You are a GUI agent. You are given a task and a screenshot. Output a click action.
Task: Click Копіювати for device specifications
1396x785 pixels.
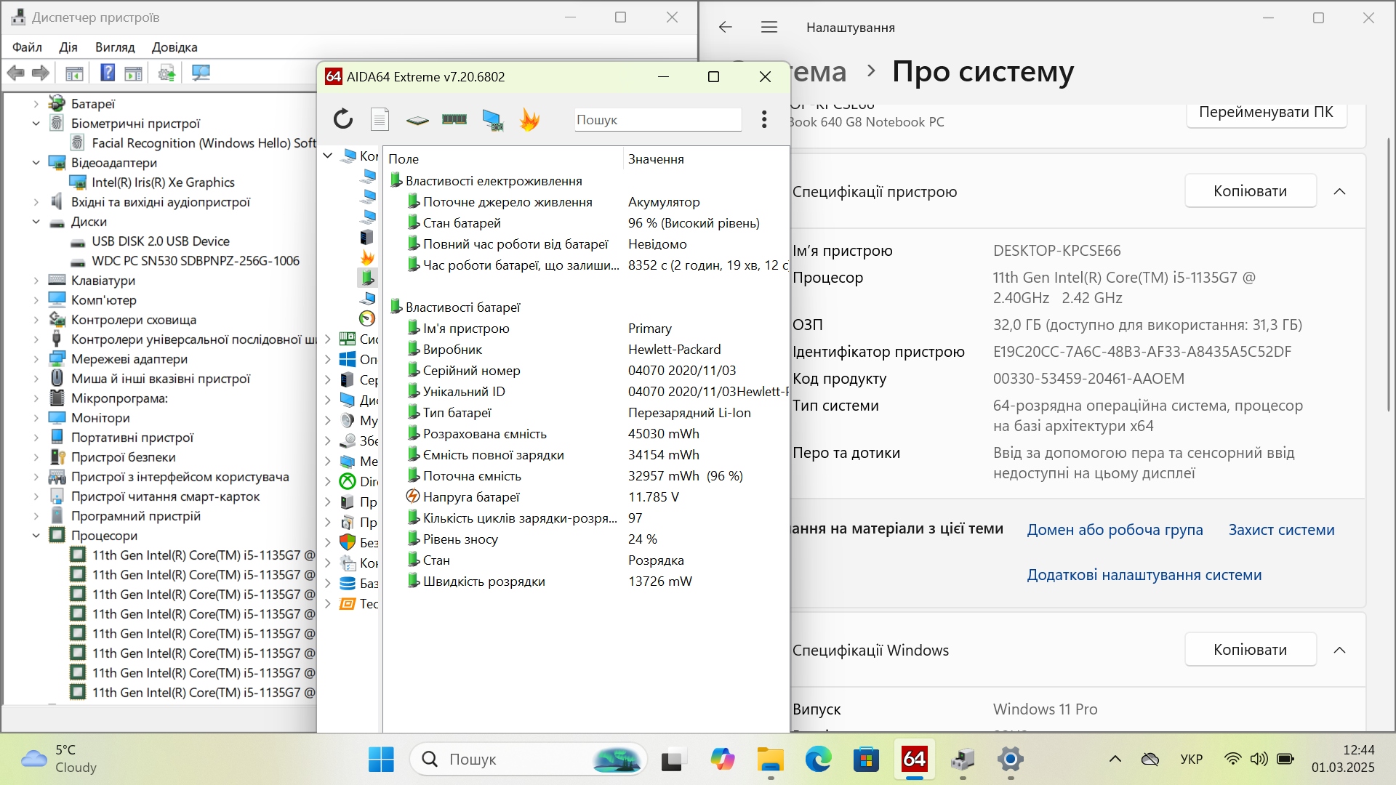pyautogui.click(x=1251, y=191)
